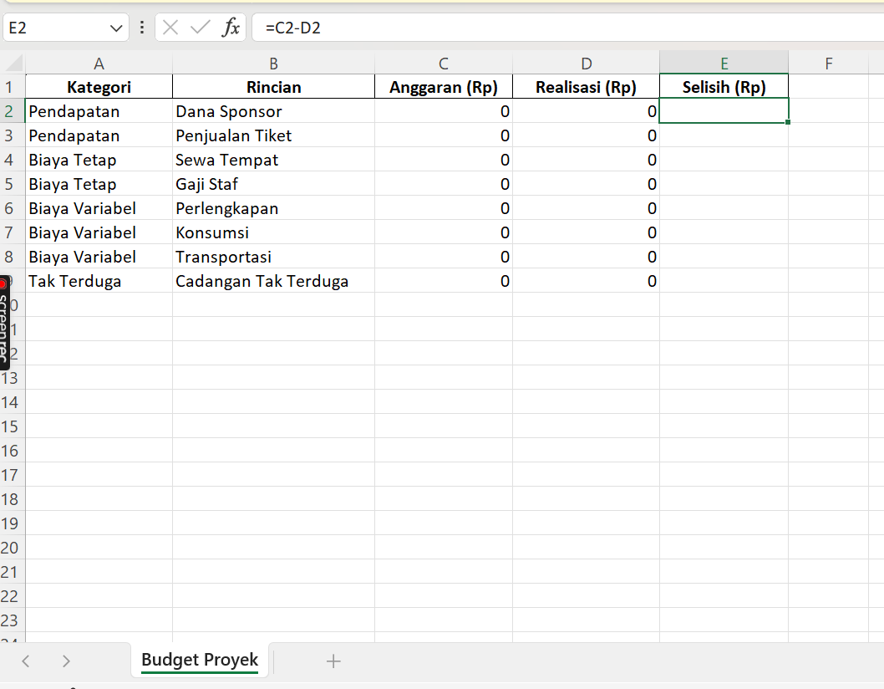Viewport: 884px width, 689px height.
Task: Click the Insert Function fx icon
Action: tap(233, 27)
